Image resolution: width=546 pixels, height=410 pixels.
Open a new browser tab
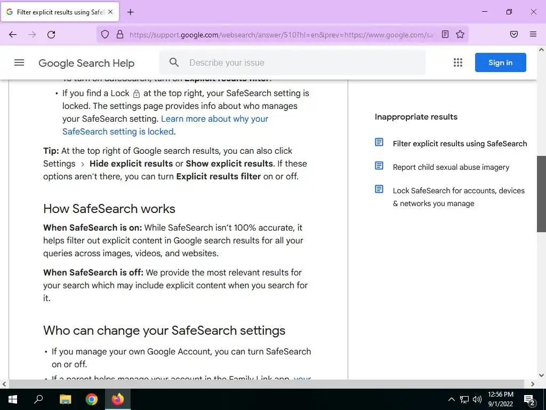(x=130, y=12)
